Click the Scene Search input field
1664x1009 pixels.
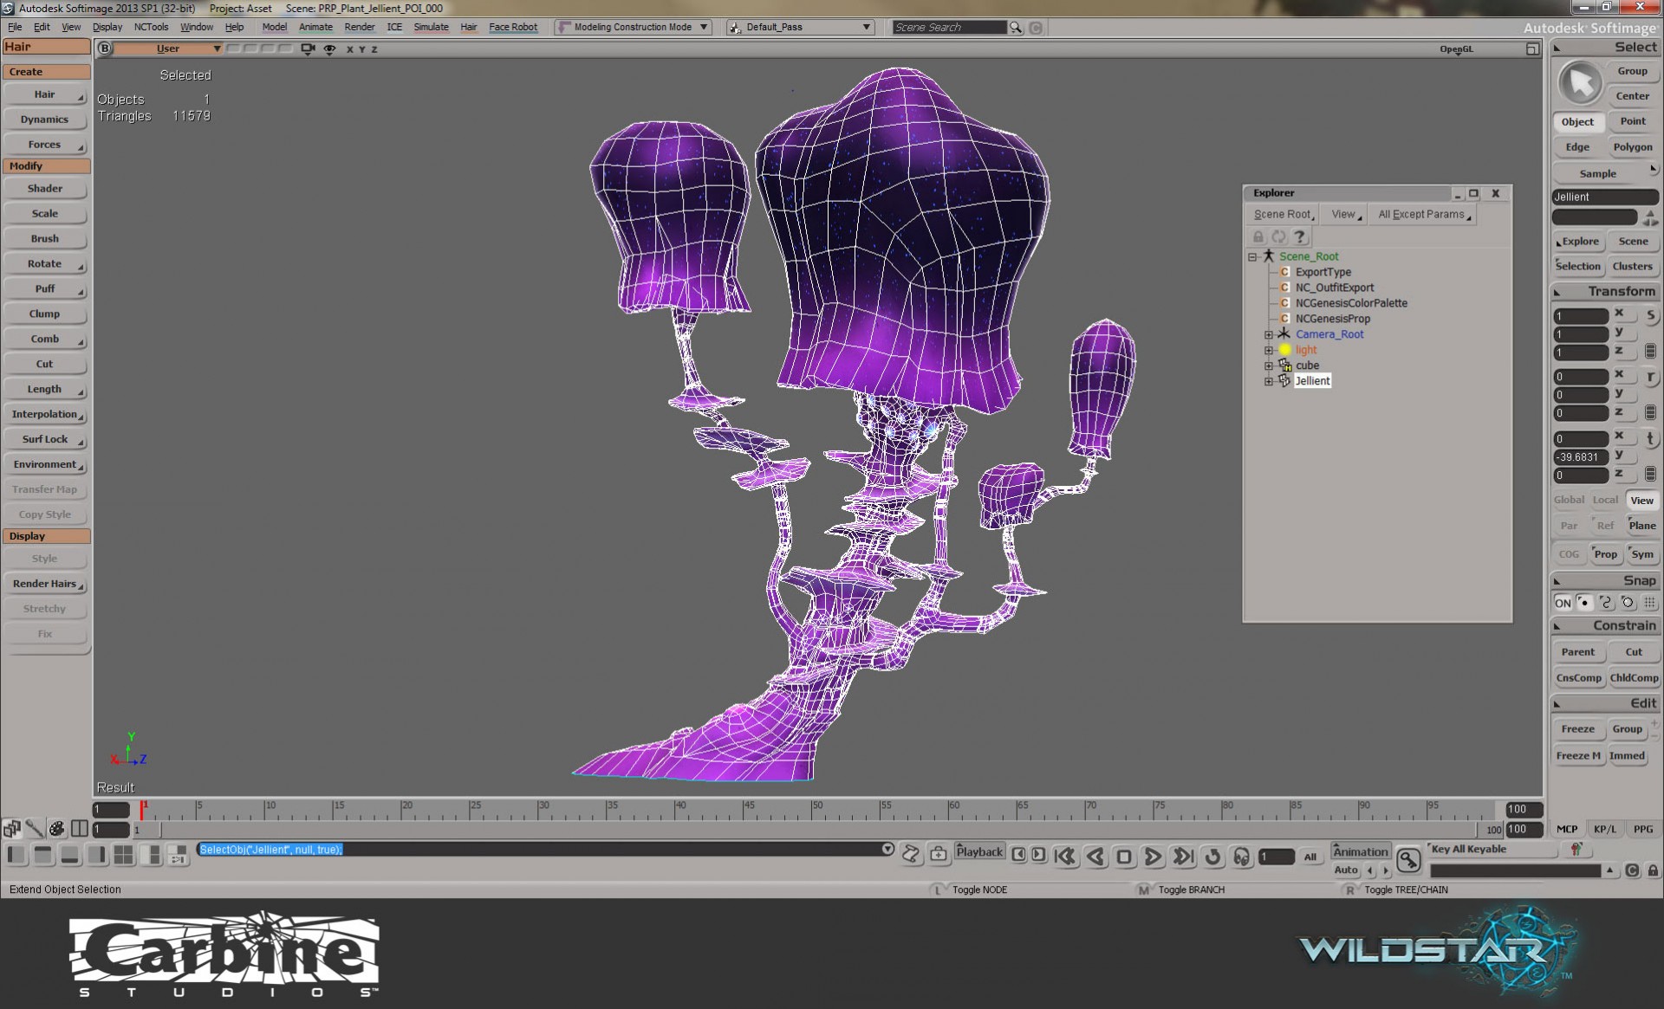948,27
